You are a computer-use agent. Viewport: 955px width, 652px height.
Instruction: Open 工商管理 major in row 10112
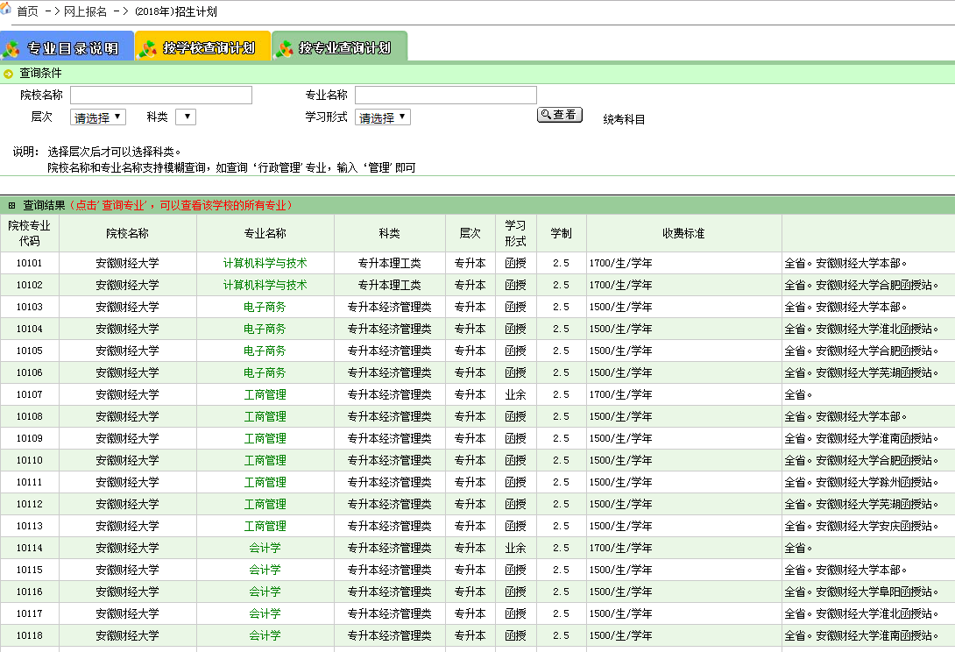tap(265, 505)
